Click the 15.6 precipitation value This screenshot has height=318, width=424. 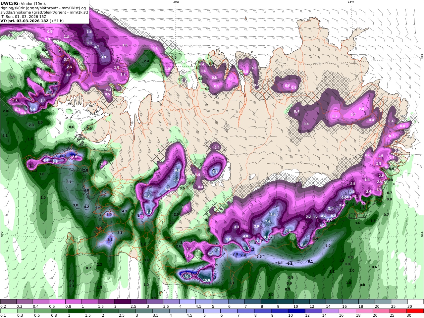pyautogui.click(x=206, y=280)
